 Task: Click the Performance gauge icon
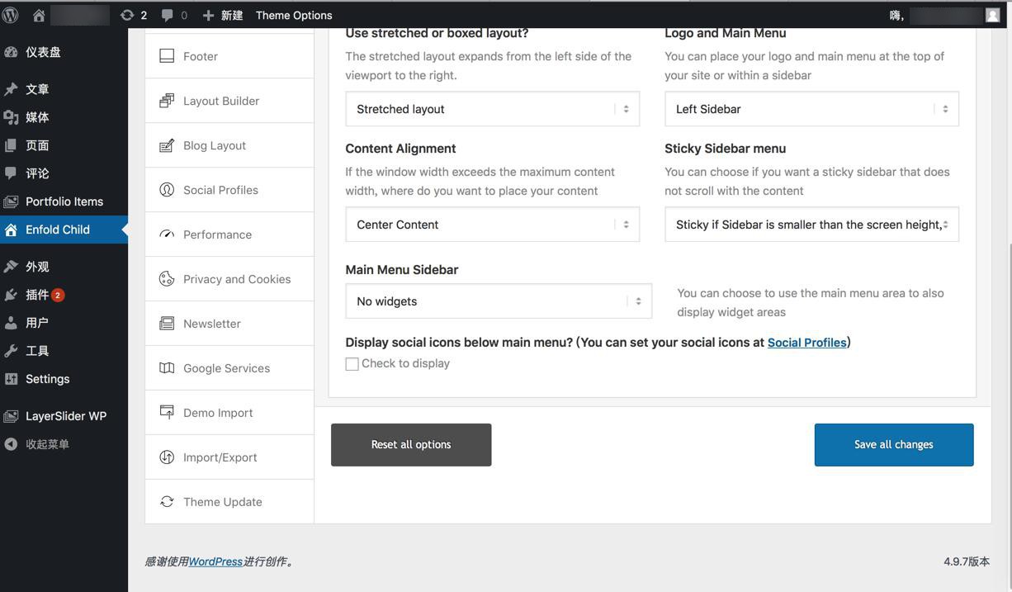click(167, 234)
